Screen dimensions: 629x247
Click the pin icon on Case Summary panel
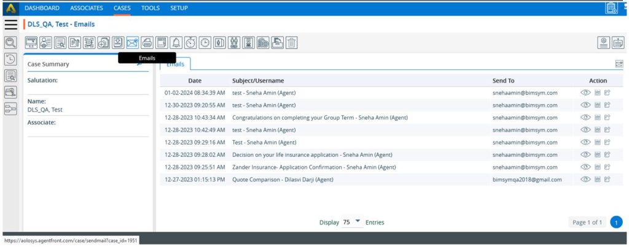[x=139, y=64]
